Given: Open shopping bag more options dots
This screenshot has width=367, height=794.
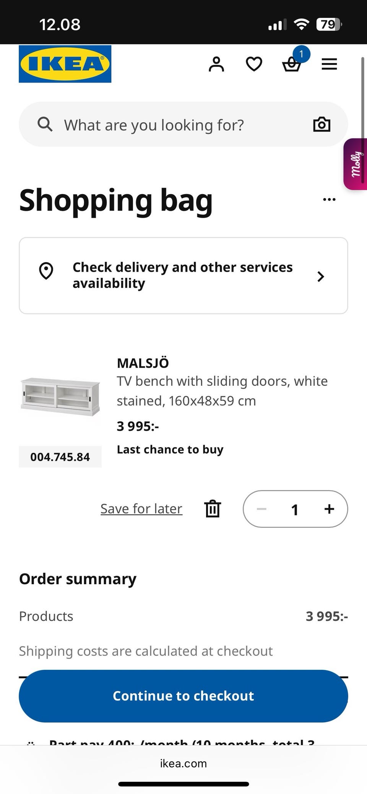Looking at the screenshot, I should [x=329, y=199].
